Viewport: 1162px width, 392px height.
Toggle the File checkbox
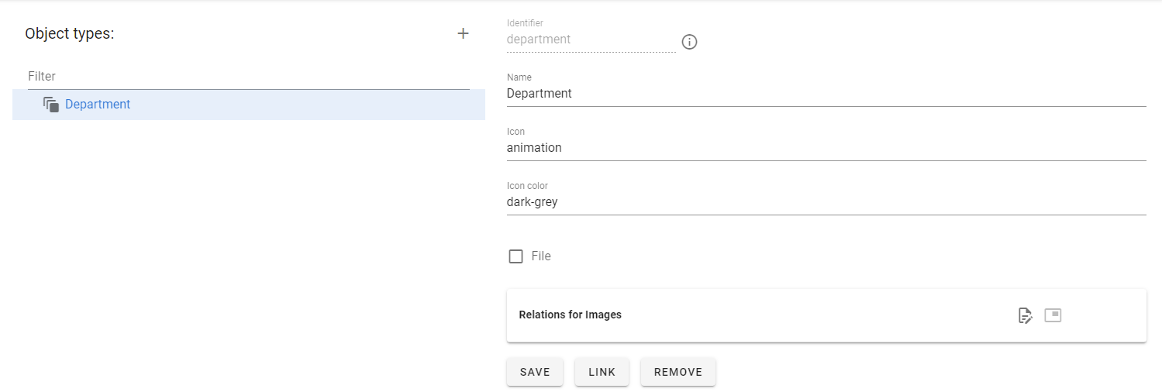coord(515,256)
